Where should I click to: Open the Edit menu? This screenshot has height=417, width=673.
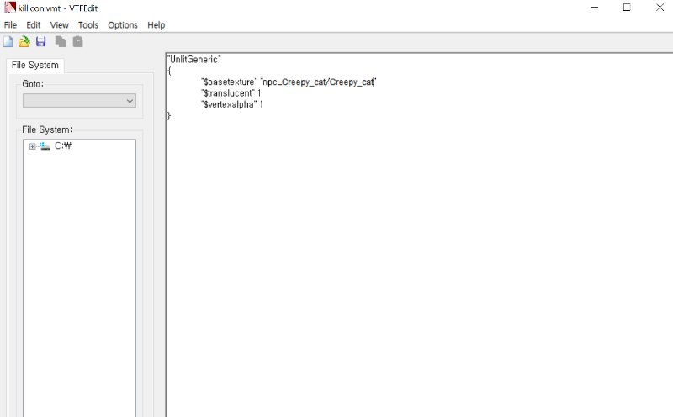coord(33,25)
